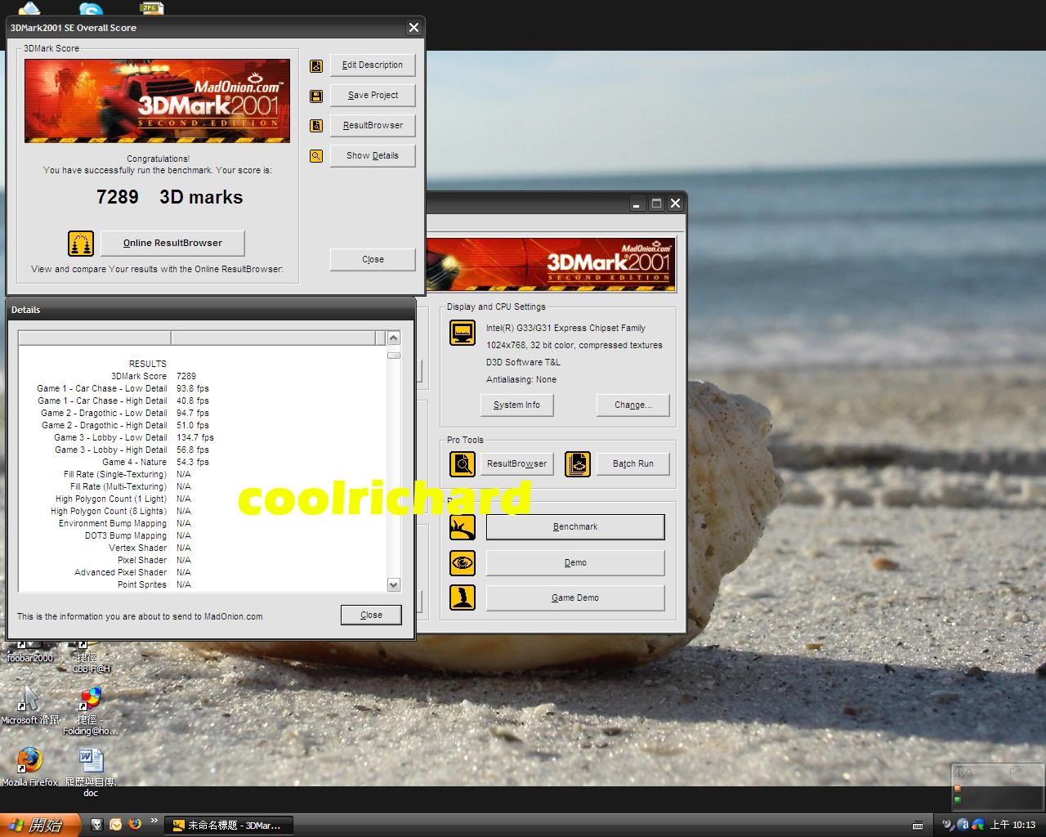Open the Mozilla Firefox desktop icon
1046x837 pixels.
point(30,767)
